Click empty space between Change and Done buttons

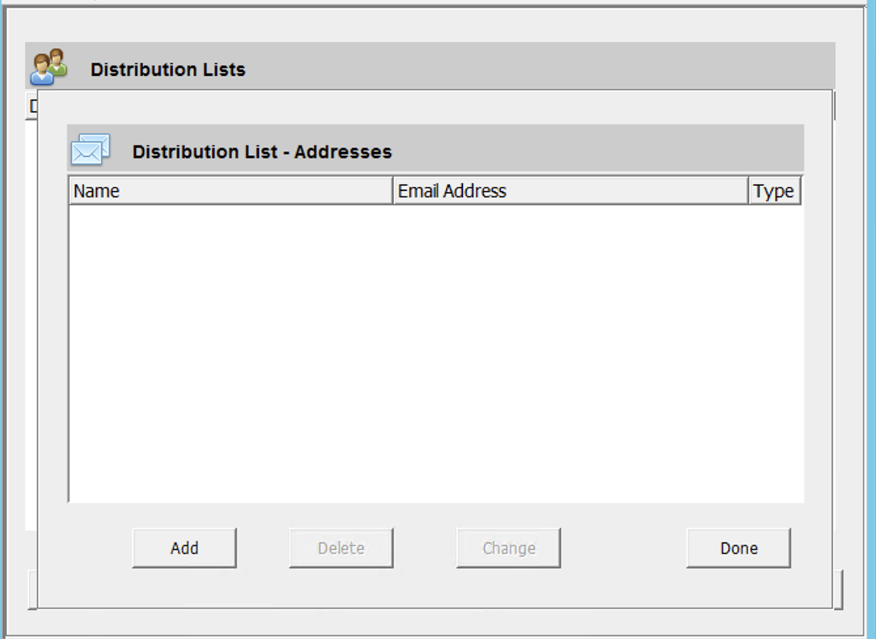pyautogui.click(x=623, y=548)
